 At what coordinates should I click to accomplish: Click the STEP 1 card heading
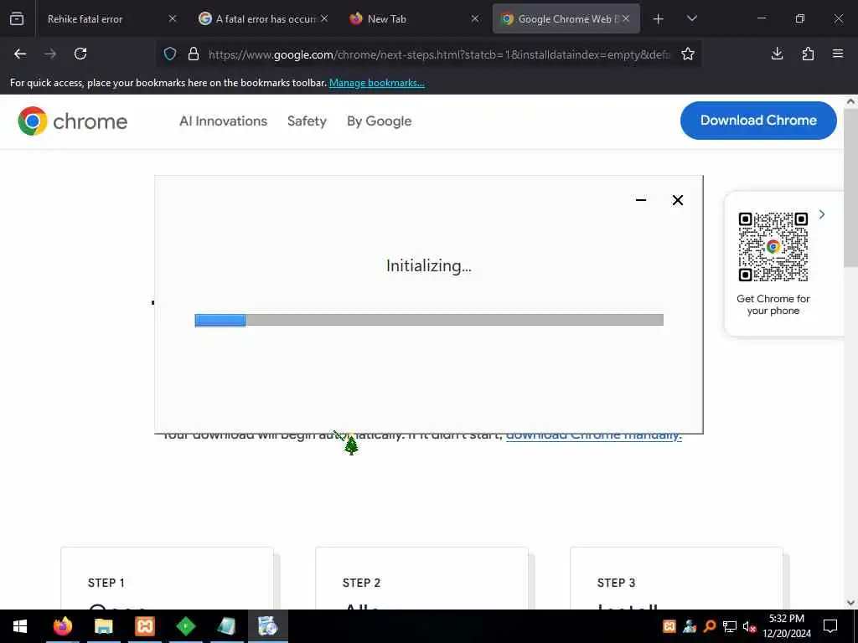tap(106, 583)
